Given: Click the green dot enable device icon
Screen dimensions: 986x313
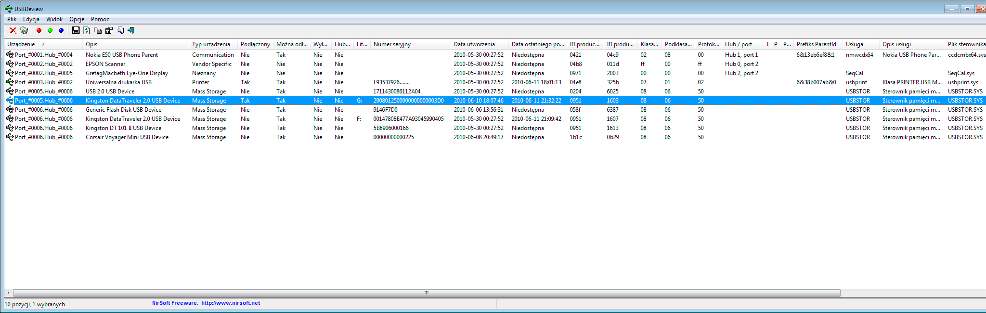Looking at the screenshot, I should tap(50, 30).
